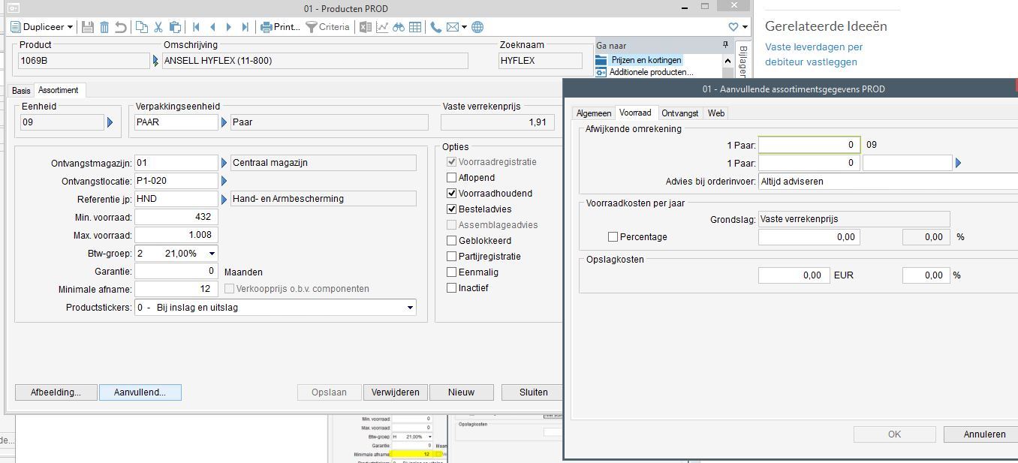Click the Copy toolbar icon

click(x=142, y=27)
